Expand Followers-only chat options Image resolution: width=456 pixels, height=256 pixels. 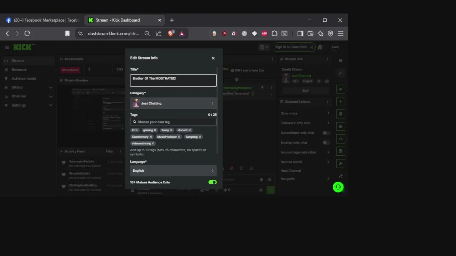click(305, 123)
